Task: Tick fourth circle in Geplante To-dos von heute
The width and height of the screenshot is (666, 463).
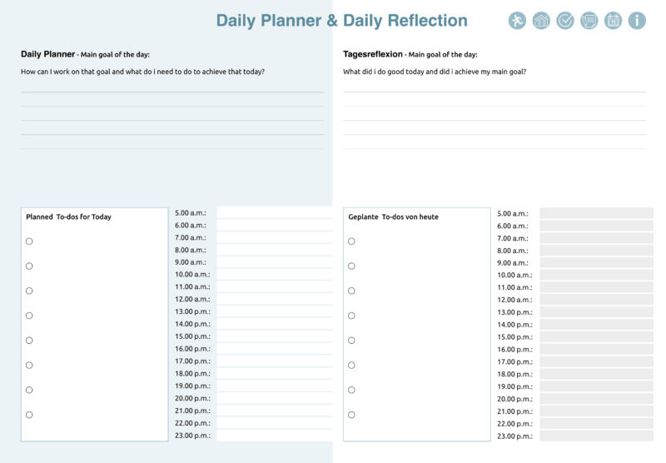Action: coord(351,316)
